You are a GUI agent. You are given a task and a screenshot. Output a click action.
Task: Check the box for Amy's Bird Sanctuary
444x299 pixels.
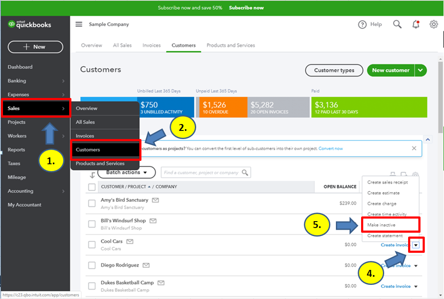click(92, 203)
